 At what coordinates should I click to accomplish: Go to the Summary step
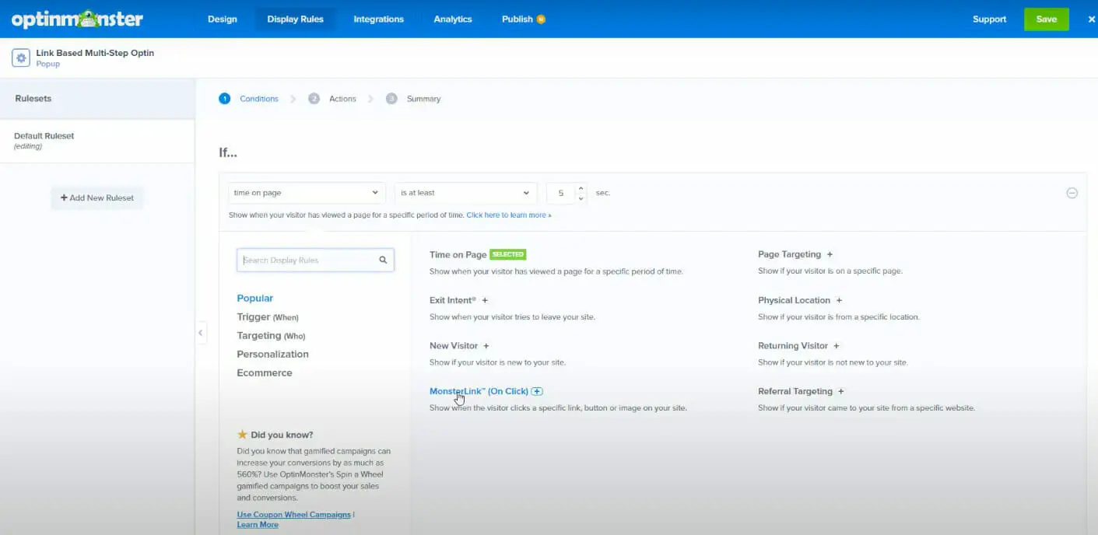tap(423, 99)
